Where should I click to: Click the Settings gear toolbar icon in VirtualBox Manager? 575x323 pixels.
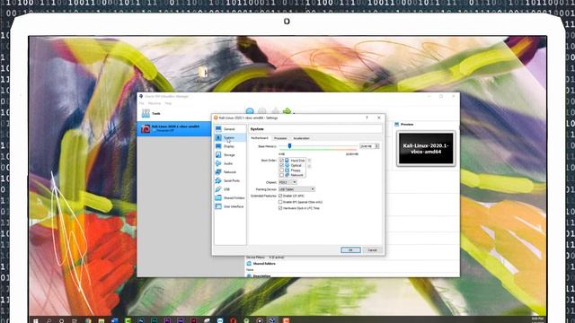coord(261,110)
